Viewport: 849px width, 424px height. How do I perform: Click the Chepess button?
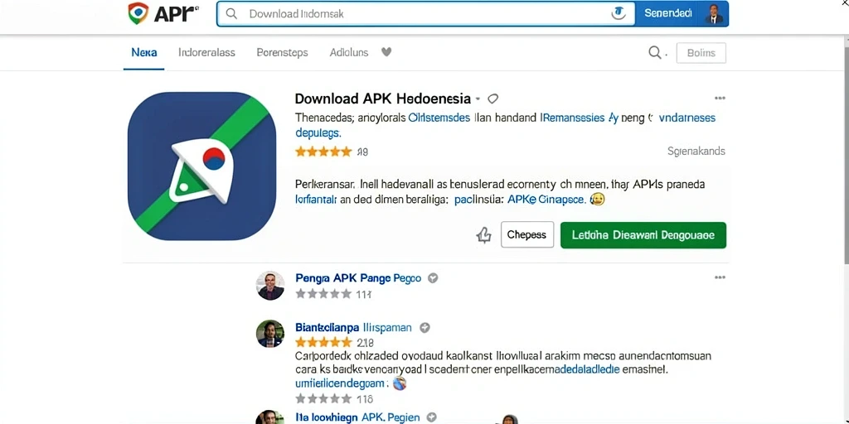pyautogui.click(x=526, y=234)
